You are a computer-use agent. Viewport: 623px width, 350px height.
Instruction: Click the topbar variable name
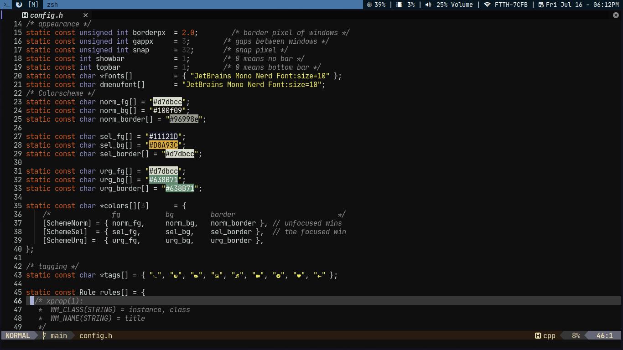(108, 67)
